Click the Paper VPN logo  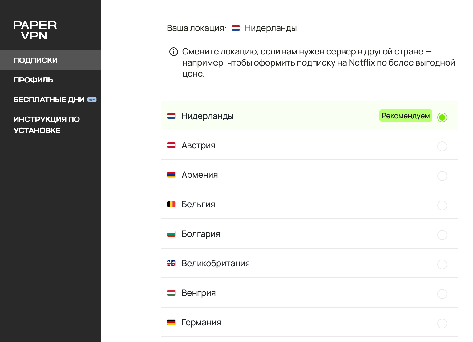point(35,30)
